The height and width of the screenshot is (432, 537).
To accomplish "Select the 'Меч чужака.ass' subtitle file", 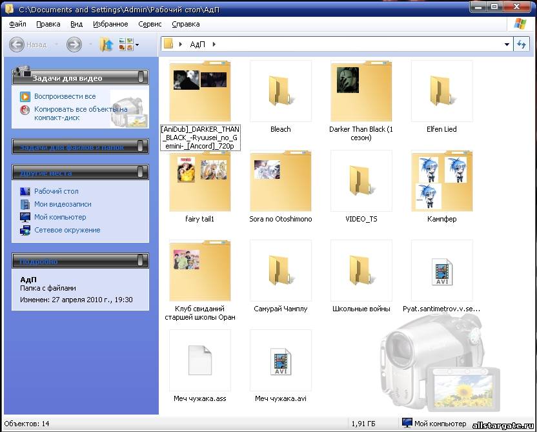I will pyautogui.click(x=199, y=360).
